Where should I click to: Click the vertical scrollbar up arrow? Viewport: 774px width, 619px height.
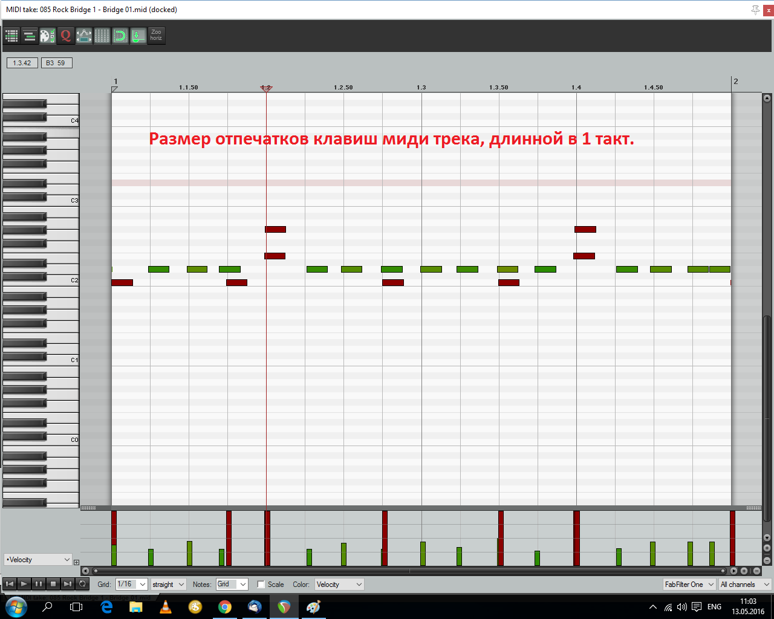coord(767,98)
